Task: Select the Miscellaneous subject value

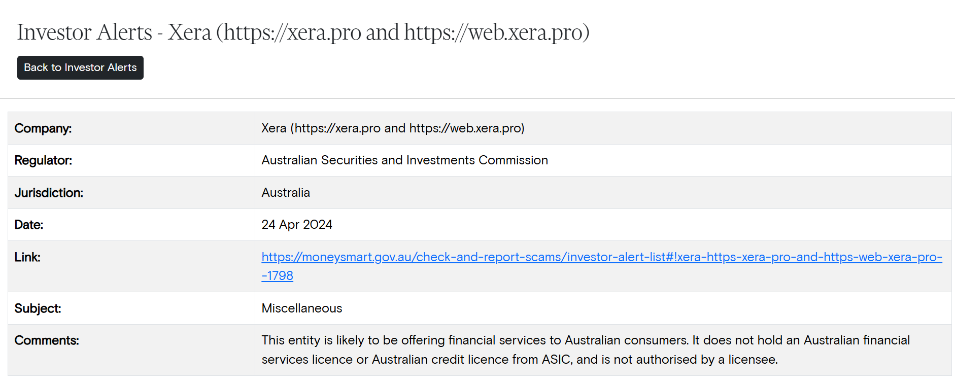Action: pyautogui.click(x=302, y=308)
